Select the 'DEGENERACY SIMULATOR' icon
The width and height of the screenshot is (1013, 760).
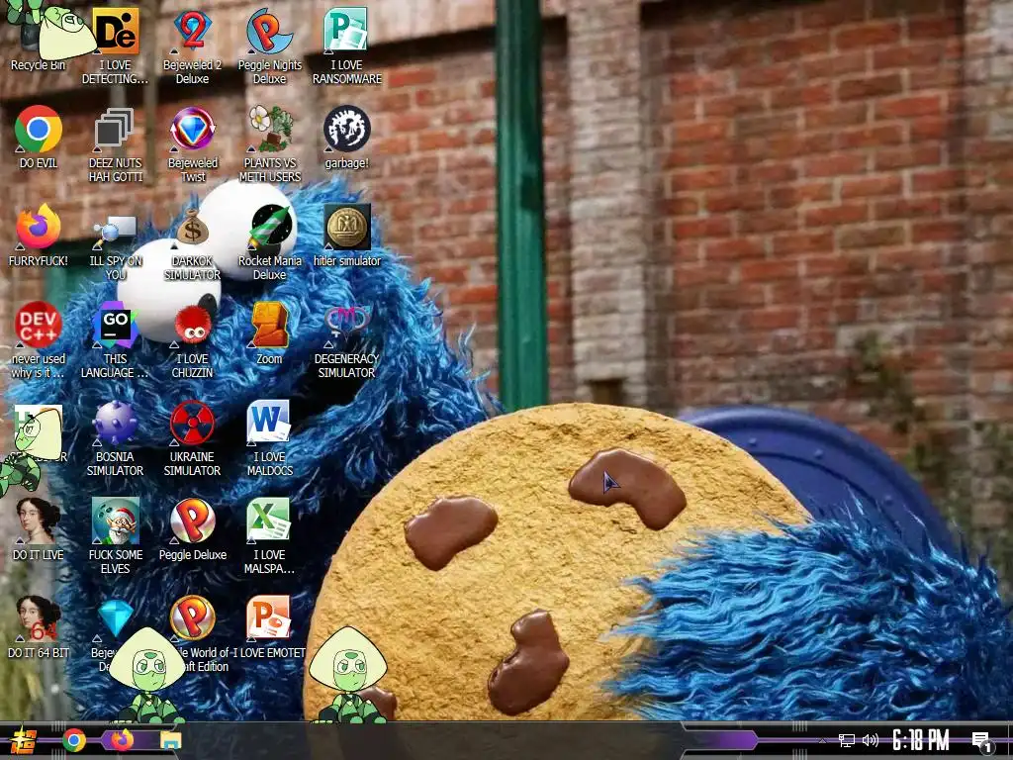point(347,340)
